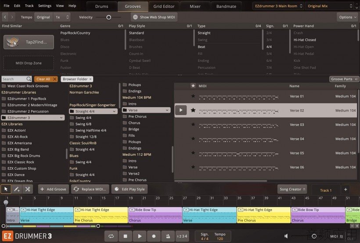Screen dimensions: 360x243
Task: Open the Song Creator panel
Action: click(292, 189)
